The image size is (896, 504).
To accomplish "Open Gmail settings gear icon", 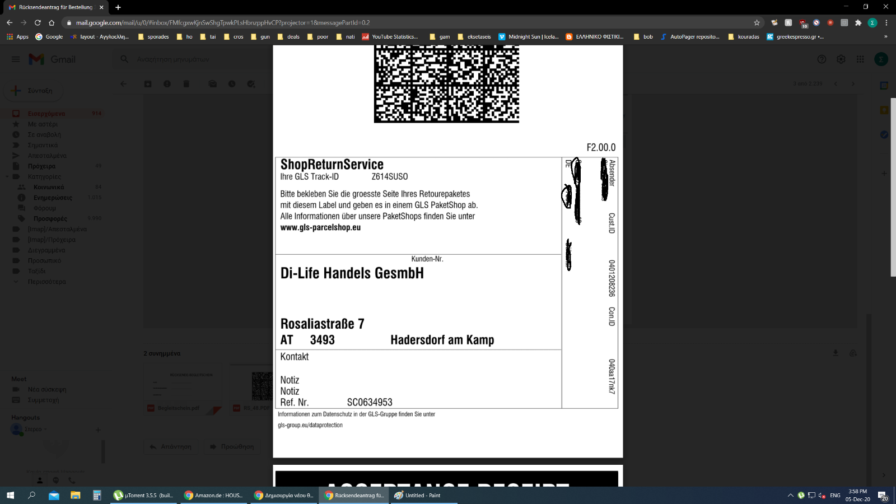I will click(841, 59).
